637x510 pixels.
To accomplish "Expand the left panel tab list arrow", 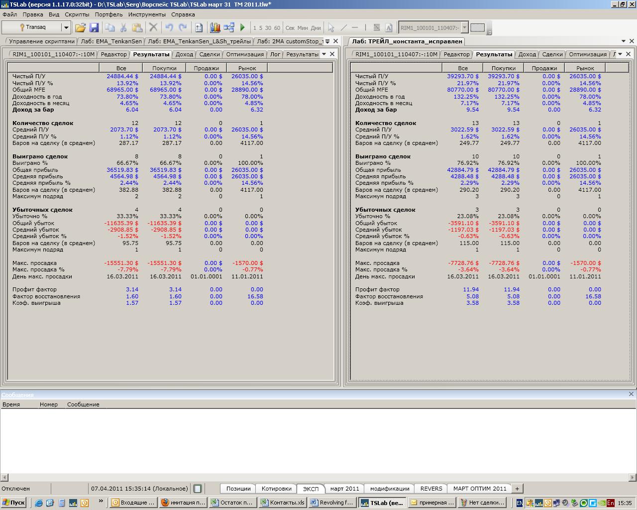I will (x=327, y=41).
